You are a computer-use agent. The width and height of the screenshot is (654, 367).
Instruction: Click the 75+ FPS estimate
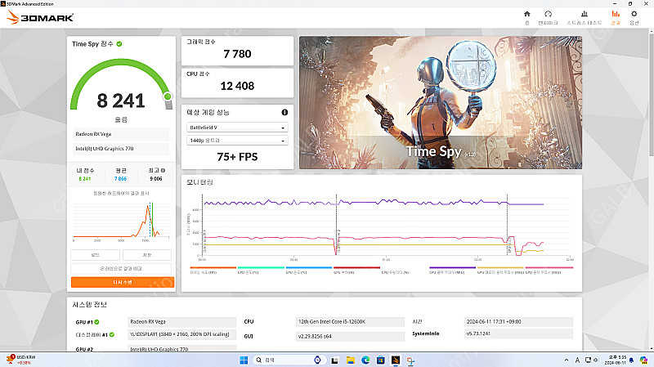[x=237, y=157]
